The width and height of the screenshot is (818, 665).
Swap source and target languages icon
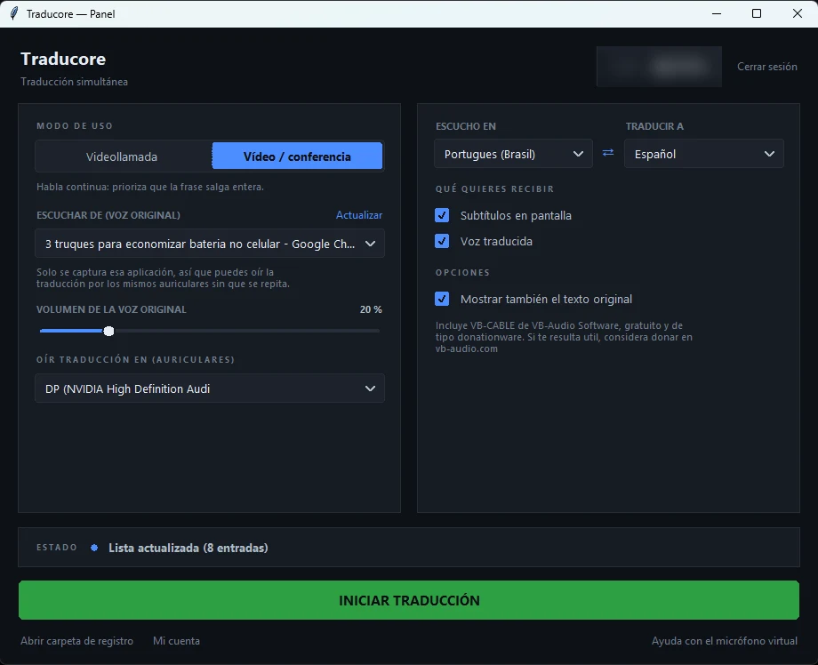tap(608, 153)
